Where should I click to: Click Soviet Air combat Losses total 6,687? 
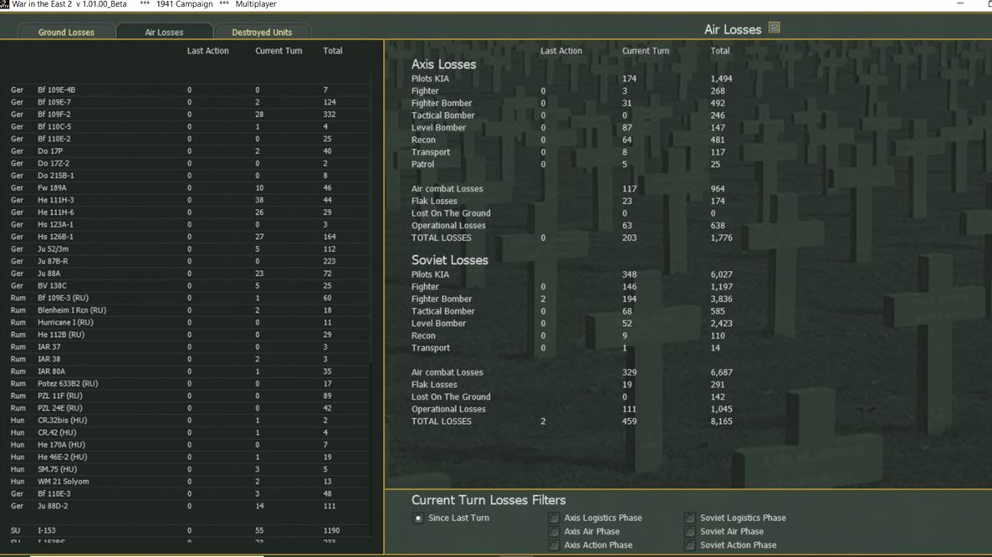point(721,372)
